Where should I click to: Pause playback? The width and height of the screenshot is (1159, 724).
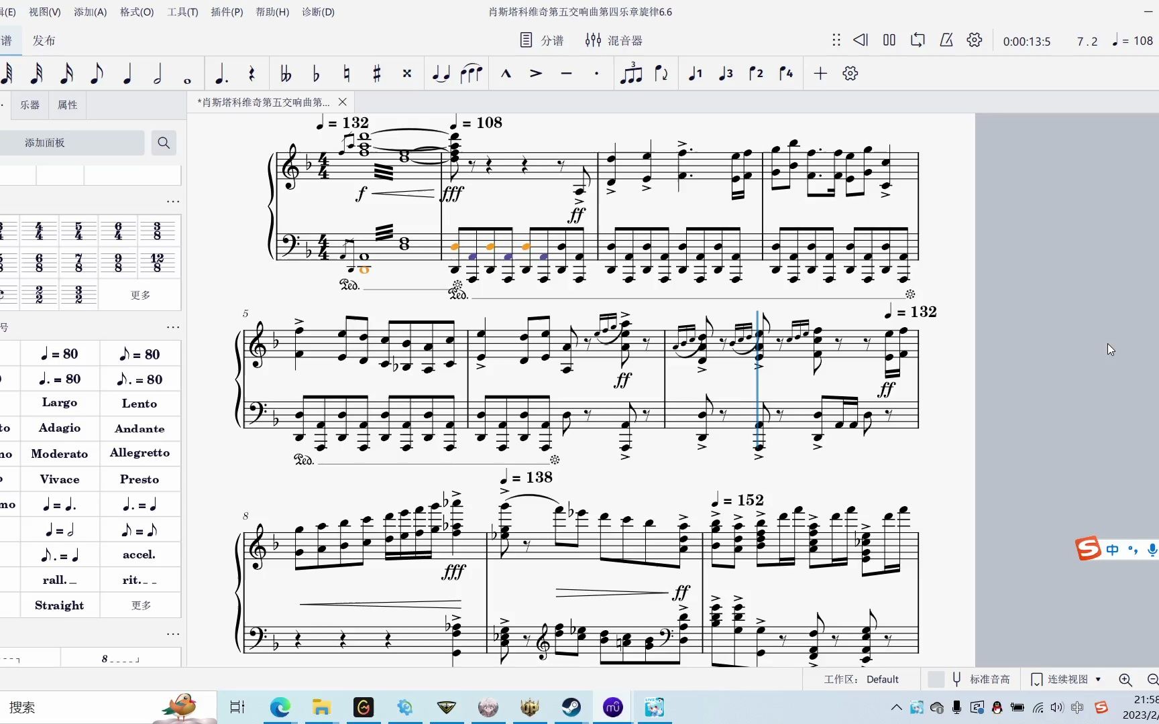click(889, 40)
